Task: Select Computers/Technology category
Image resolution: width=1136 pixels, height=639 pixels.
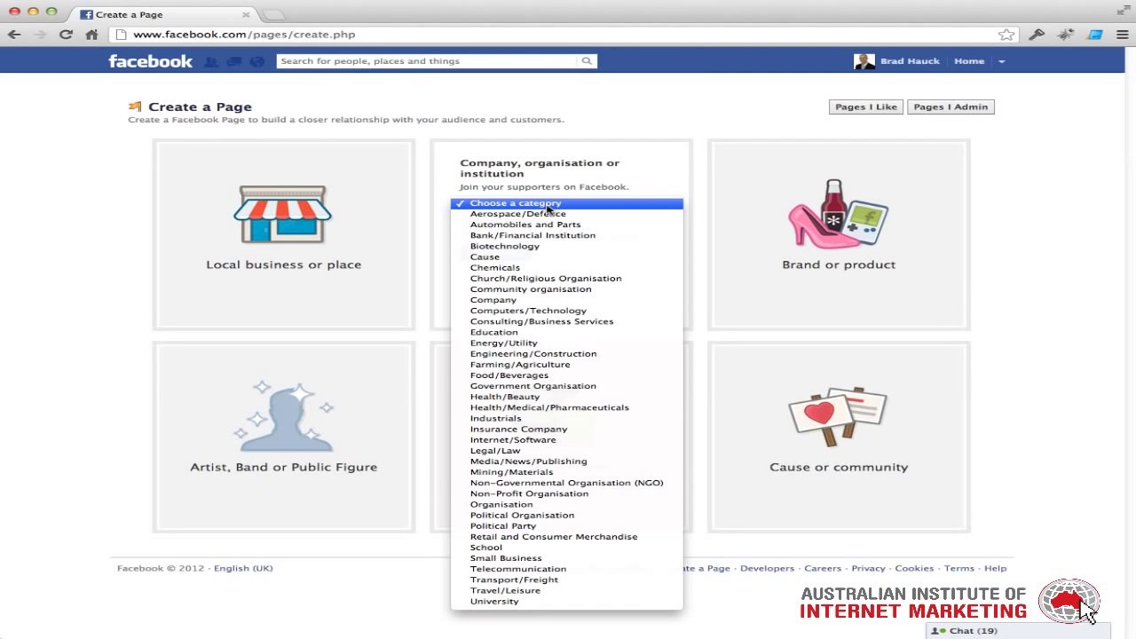Action: (x=566, y=311)
